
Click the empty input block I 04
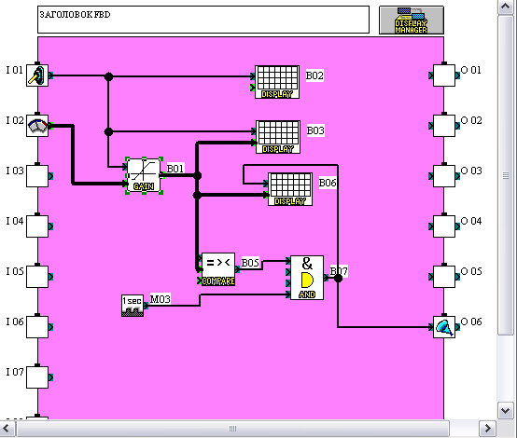(37, 226)
